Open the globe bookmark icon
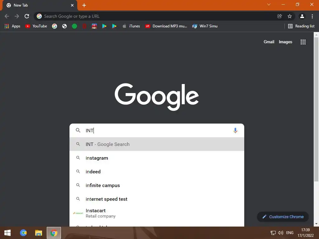The height and width of the screenshot is (239, 319). (x=64, y=26)
